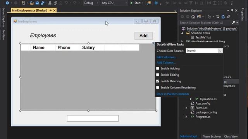Toggle the Enable Column Reordering checkbox

point(158,87)
